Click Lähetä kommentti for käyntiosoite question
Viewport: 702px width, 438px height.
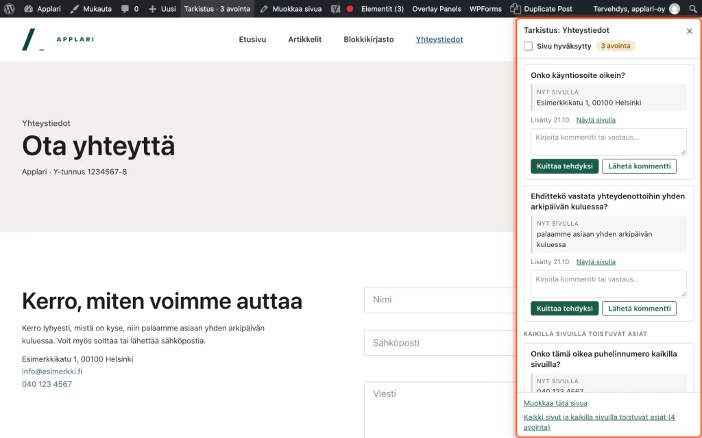(x=640, y=166)
